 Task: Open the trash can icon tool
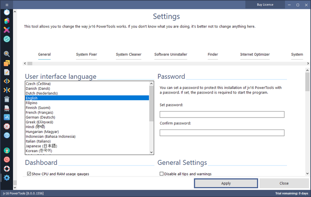7,99
